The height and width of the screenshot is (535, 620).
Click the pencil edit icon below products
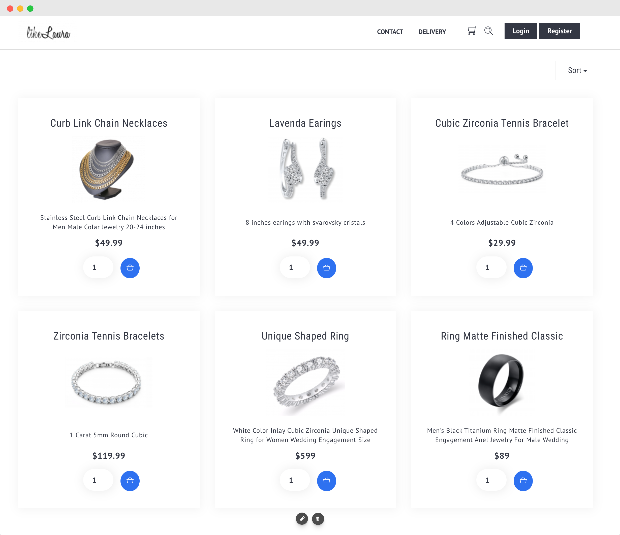[302, 519]
